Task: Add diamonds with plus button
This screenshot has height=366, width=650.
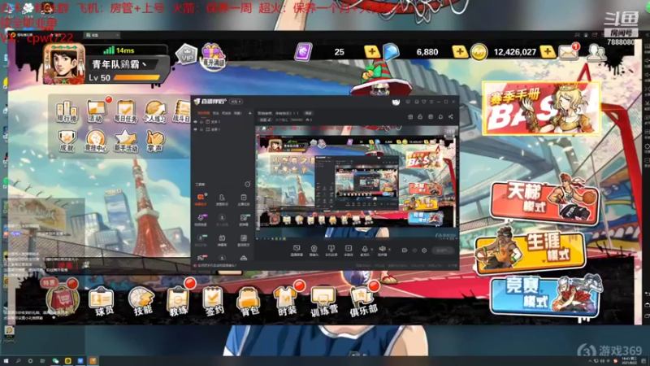Action: coord(459,52)
